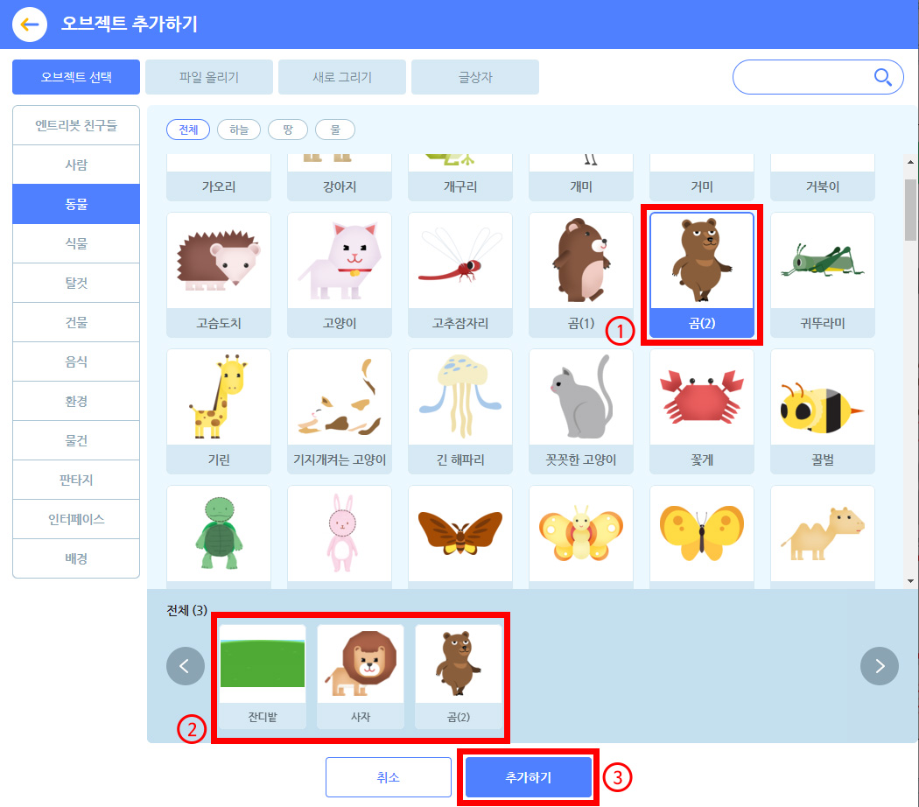Confirm with the 추가하기 button
The image size is (919, 807).
coord(528,777)
